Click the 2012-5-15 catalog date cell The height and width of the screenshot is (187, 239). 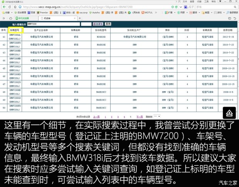pos(228,37)
